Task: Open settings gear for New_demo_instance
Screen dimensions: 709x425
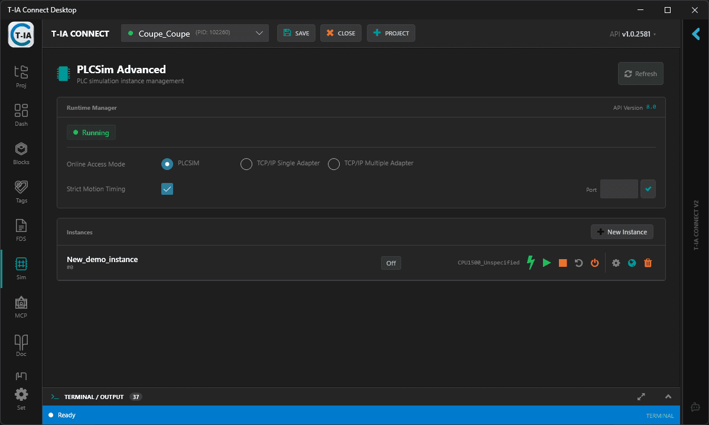Action: click(x=616, y=263)
